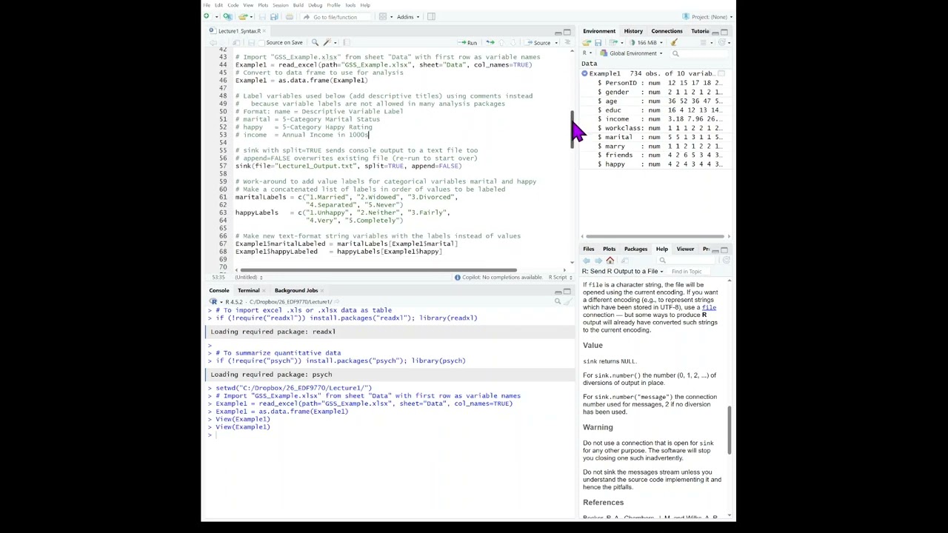Viewport: 948px width, 533px height.
Task: Click the Help pane vertical scrollbar
Action: [x=730, y=430]
